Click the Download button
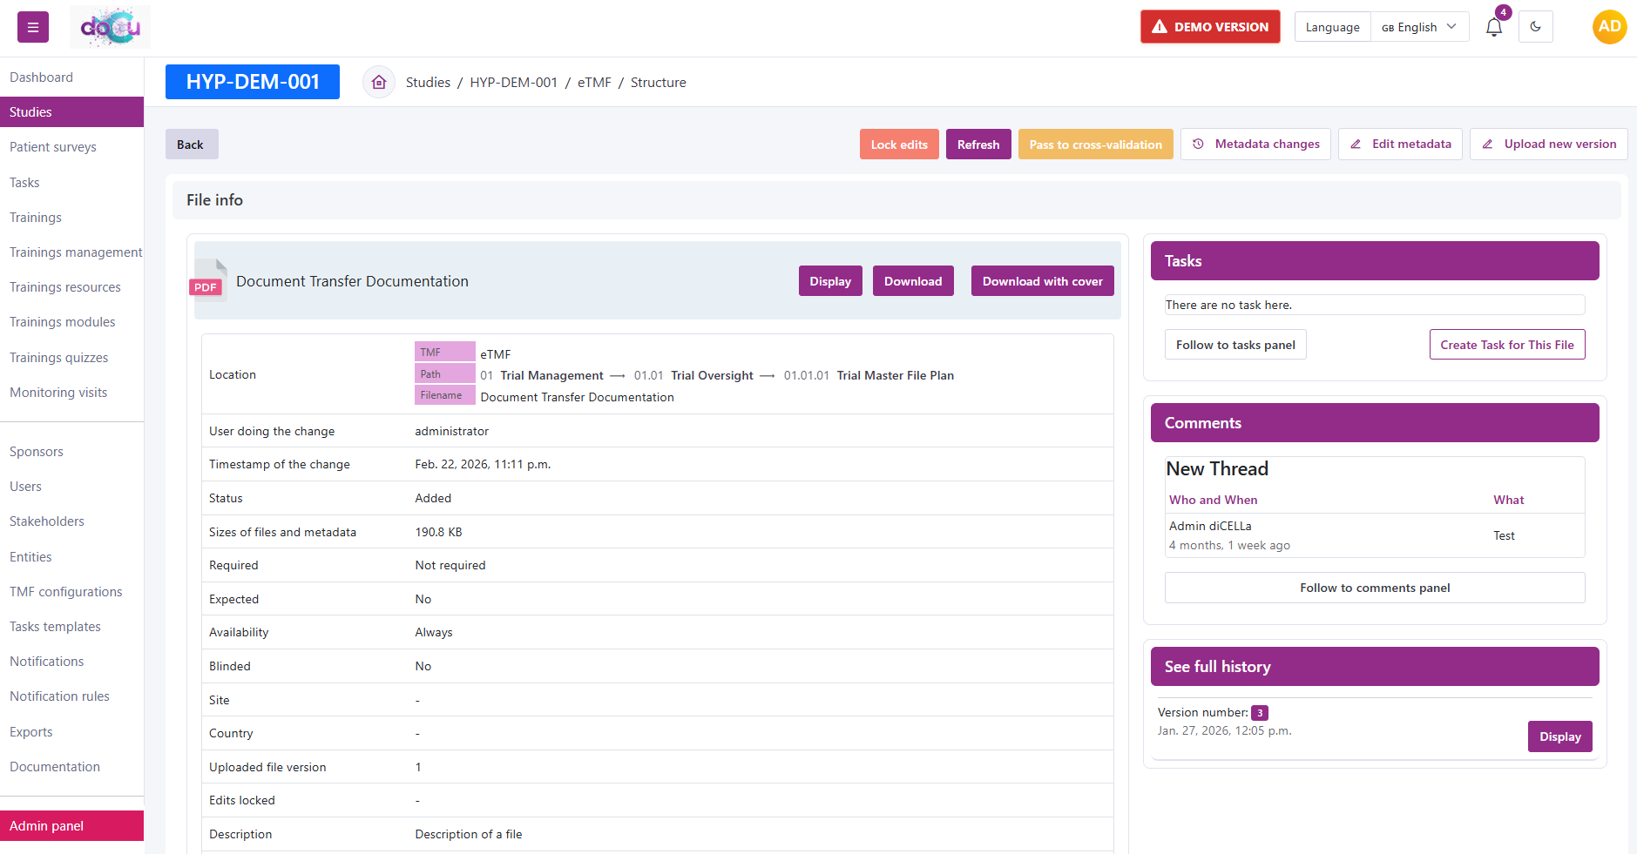Viewport: 1637px width, 854px height. tap(913, 281)
